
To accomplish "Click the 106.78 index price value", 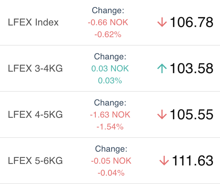I will (191, 22).
